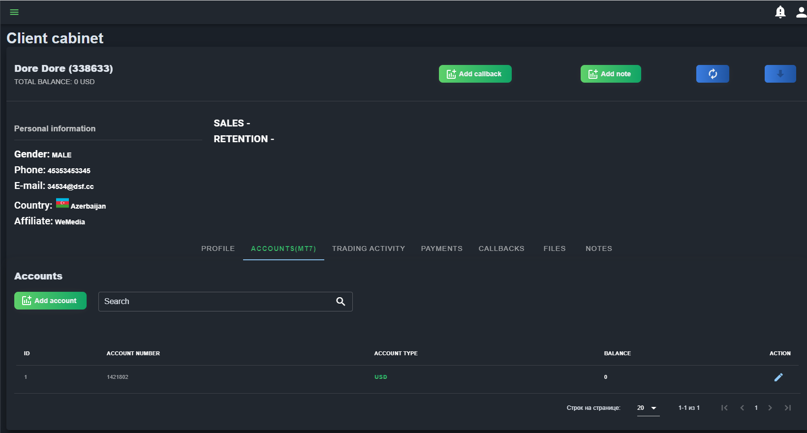This screenshot has height=433, width=807.
Task: Open the Trading Activity tab
Action: (369, 248)
